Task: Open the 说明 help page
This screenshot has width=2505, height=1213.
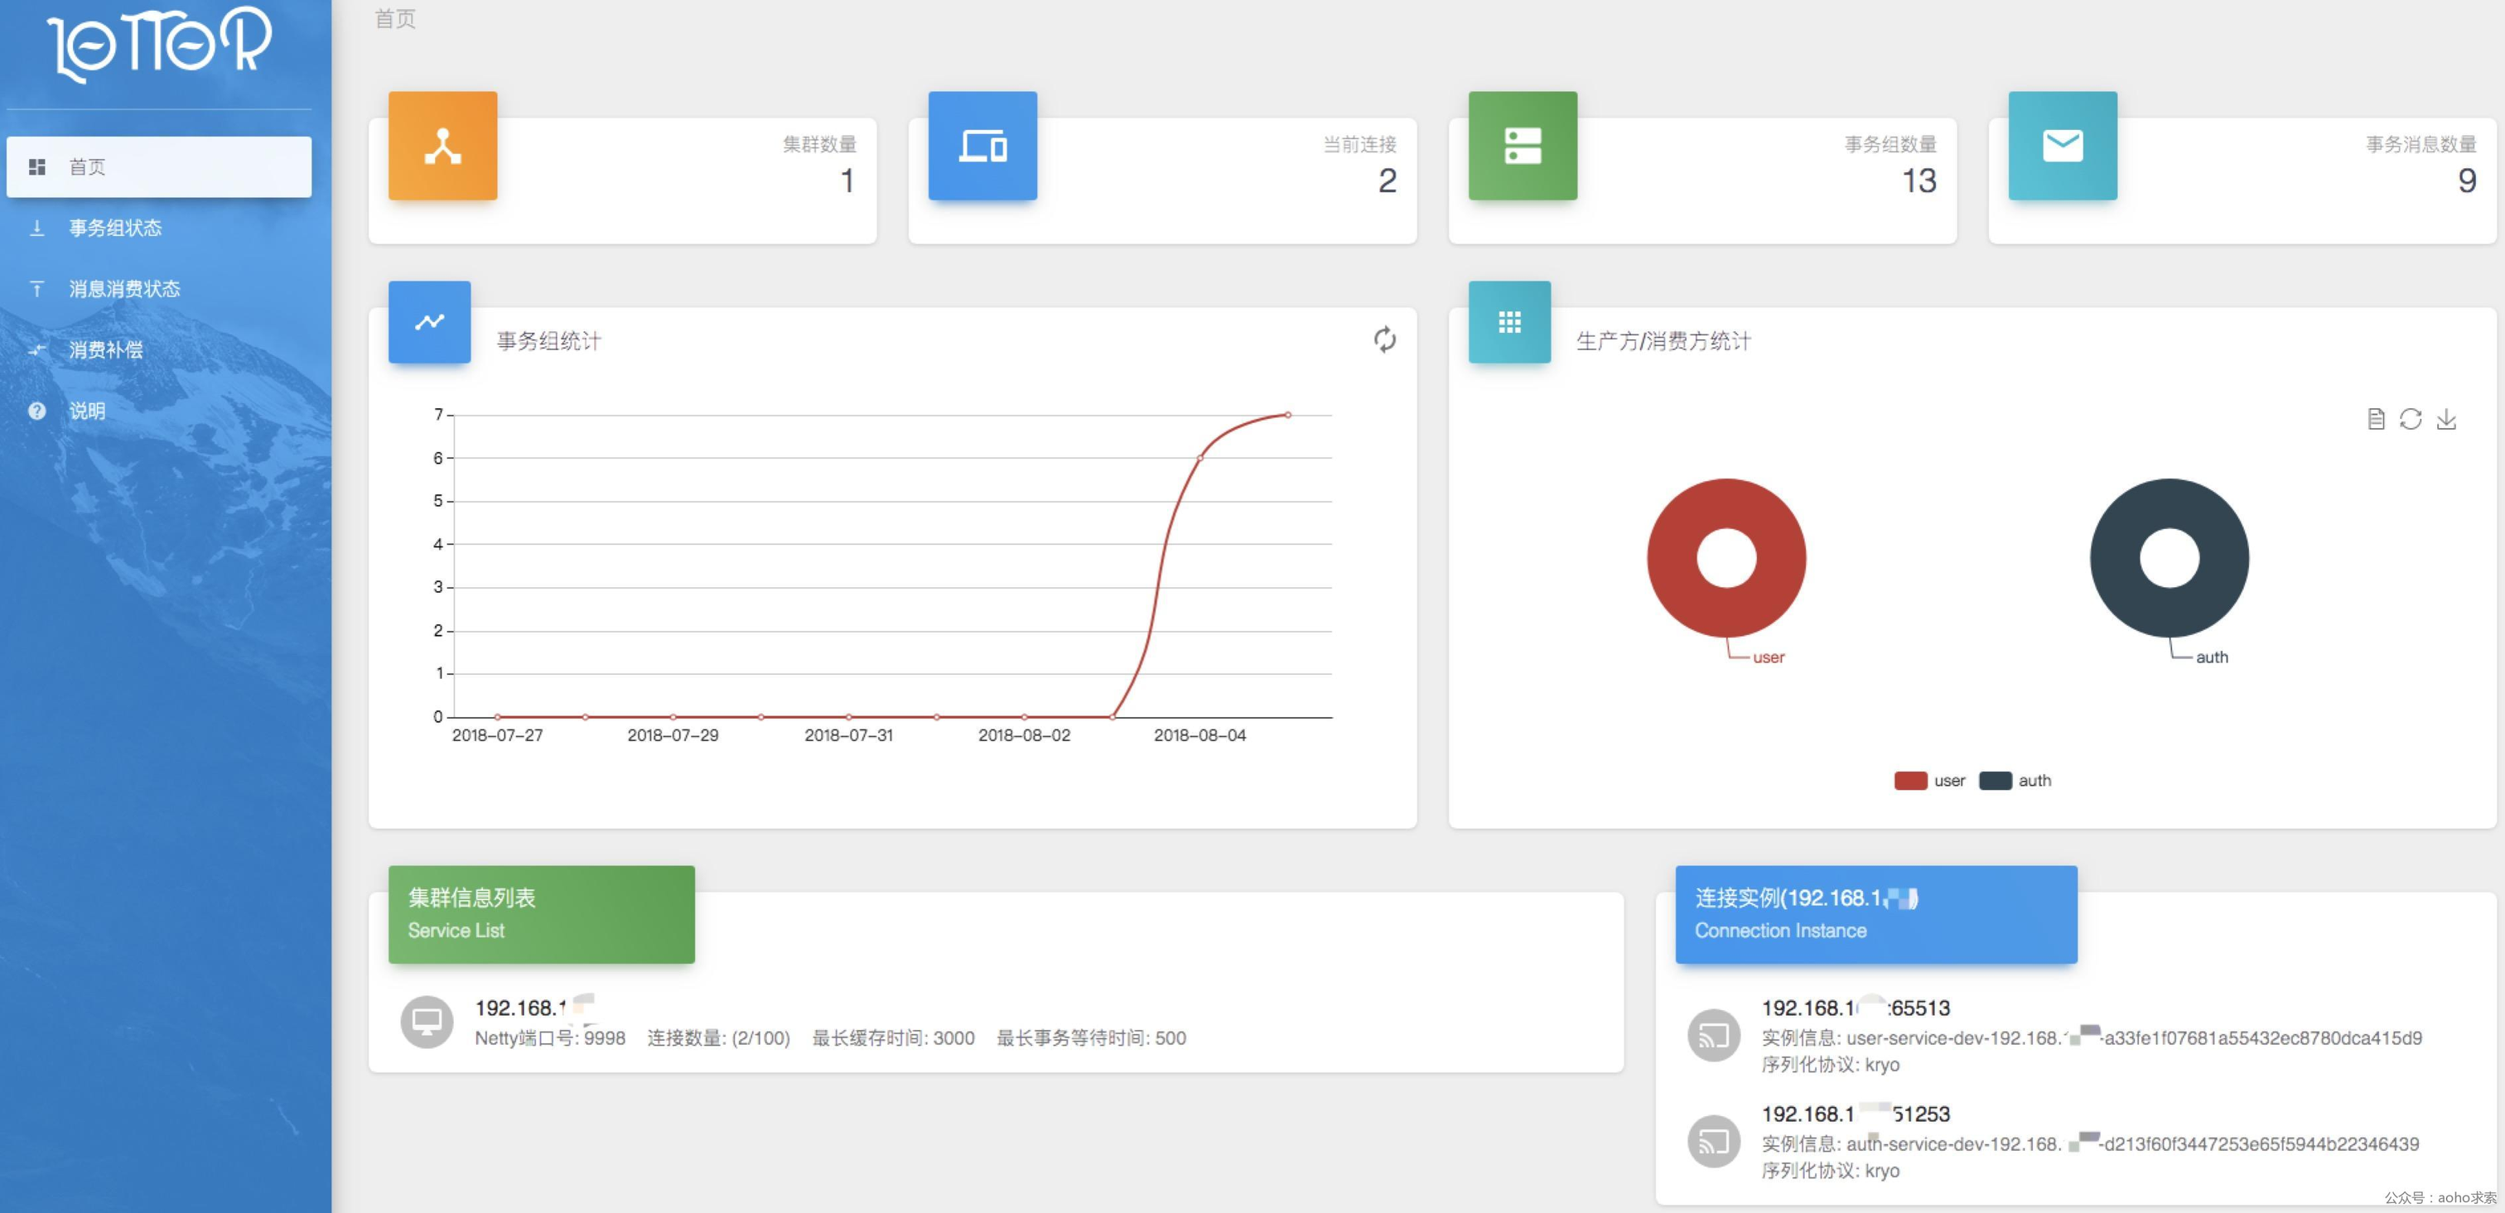Action: [x=86, y=412]
